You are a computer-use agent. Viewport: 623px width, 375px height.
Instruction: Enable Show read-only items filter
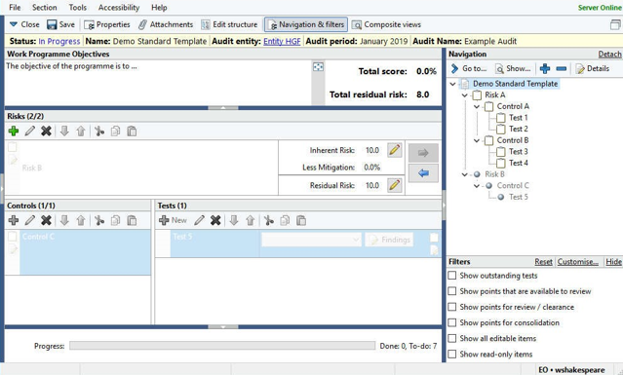coord(452,354)
